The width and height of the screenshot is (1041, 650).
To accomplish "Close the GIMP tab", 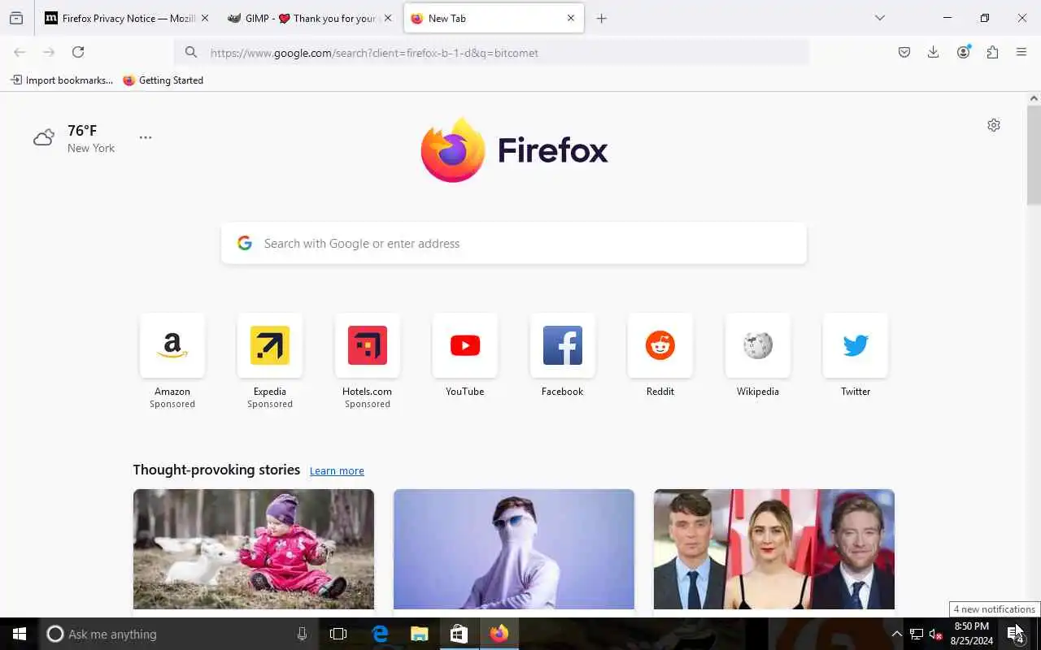I will pyautogui.click(x=388, y=18).
